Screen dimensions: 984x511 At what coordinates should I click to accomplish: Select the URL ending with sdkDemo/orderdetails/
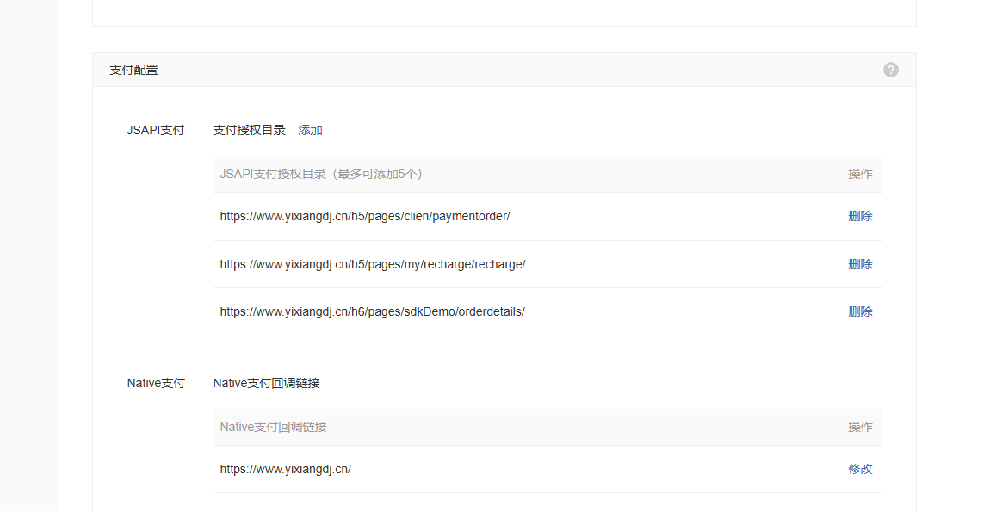372,311
